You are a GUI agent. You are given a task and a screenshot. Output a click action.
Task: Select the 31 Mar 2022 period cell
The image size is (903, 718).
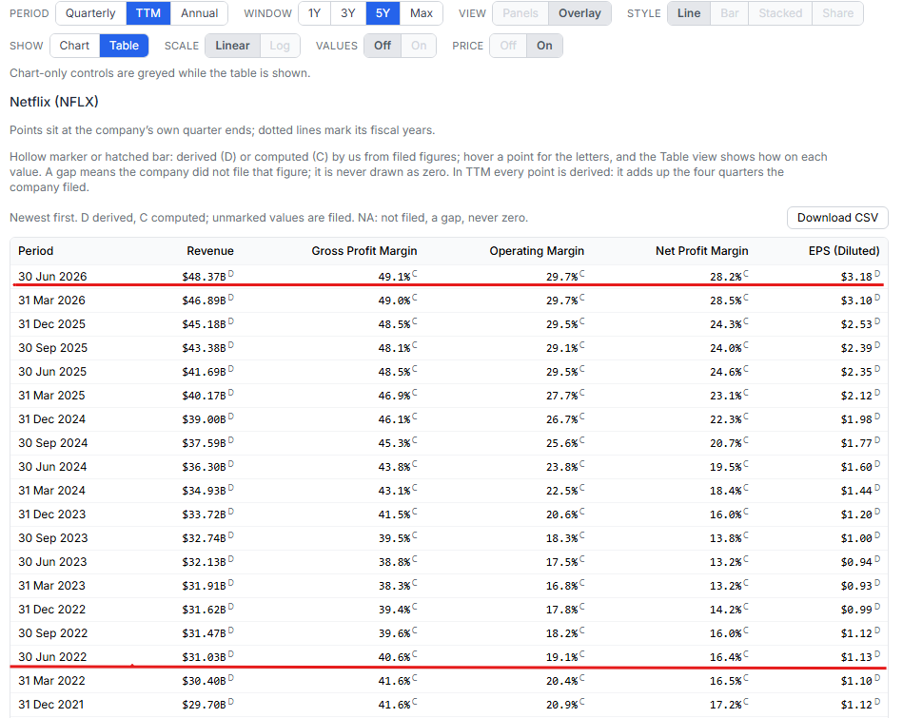pos(51,681)
